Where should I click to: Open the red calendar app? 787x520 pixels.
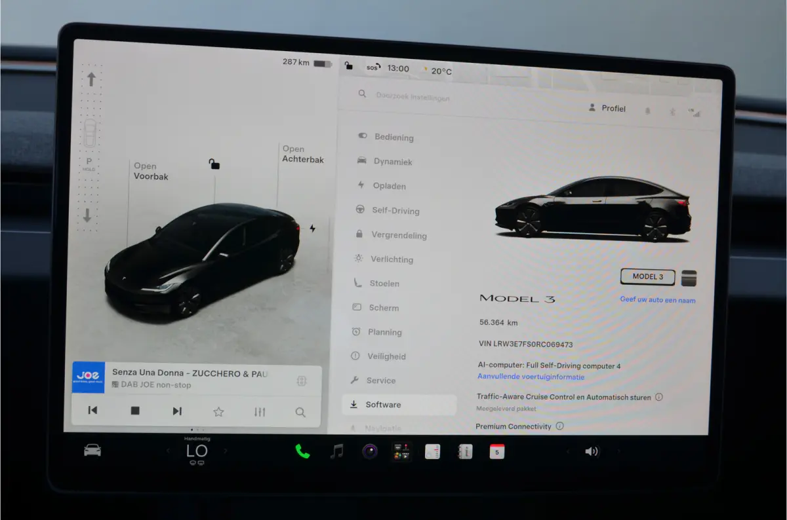coord(497,451)
